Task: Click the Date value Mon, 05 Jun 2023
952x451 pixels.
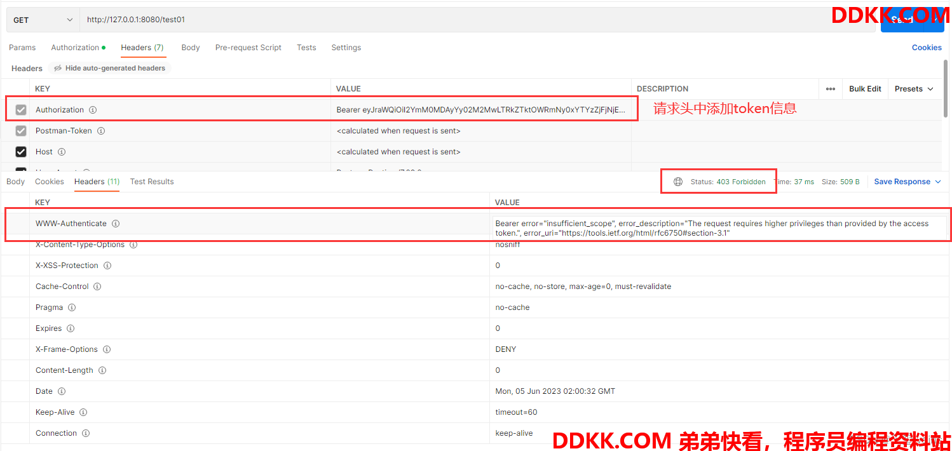Action: coord(555,391)
